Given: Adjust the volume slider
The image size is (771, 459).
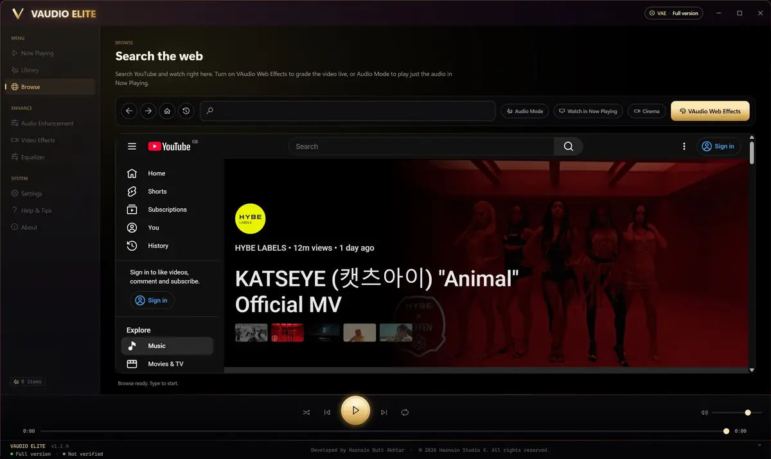Looking at the screenshot, I should tap(737, 413).
